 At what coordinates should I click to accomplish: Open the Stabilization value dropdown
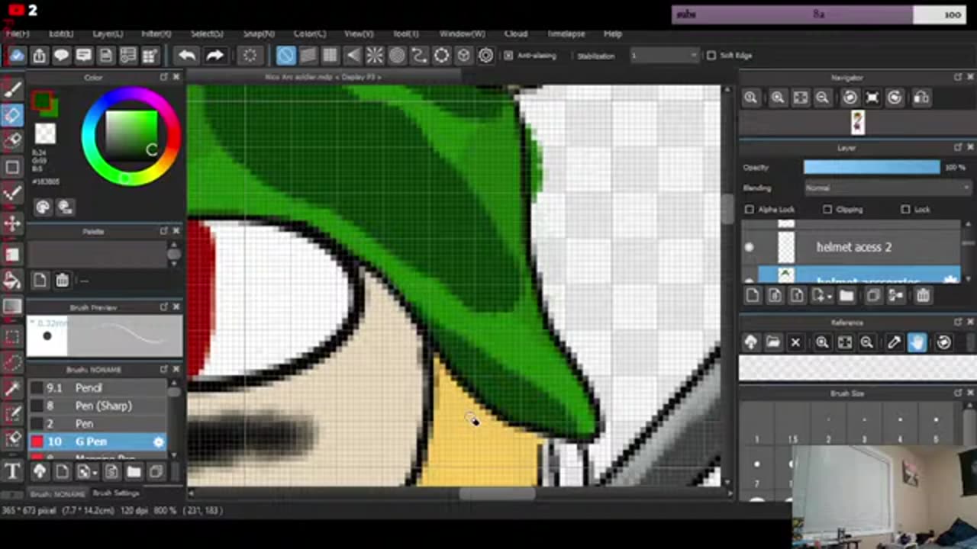663,56
